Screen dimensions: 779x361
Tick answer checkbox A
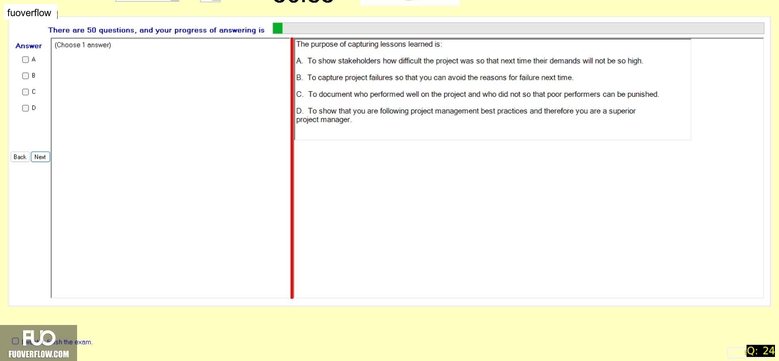(25, 59)
